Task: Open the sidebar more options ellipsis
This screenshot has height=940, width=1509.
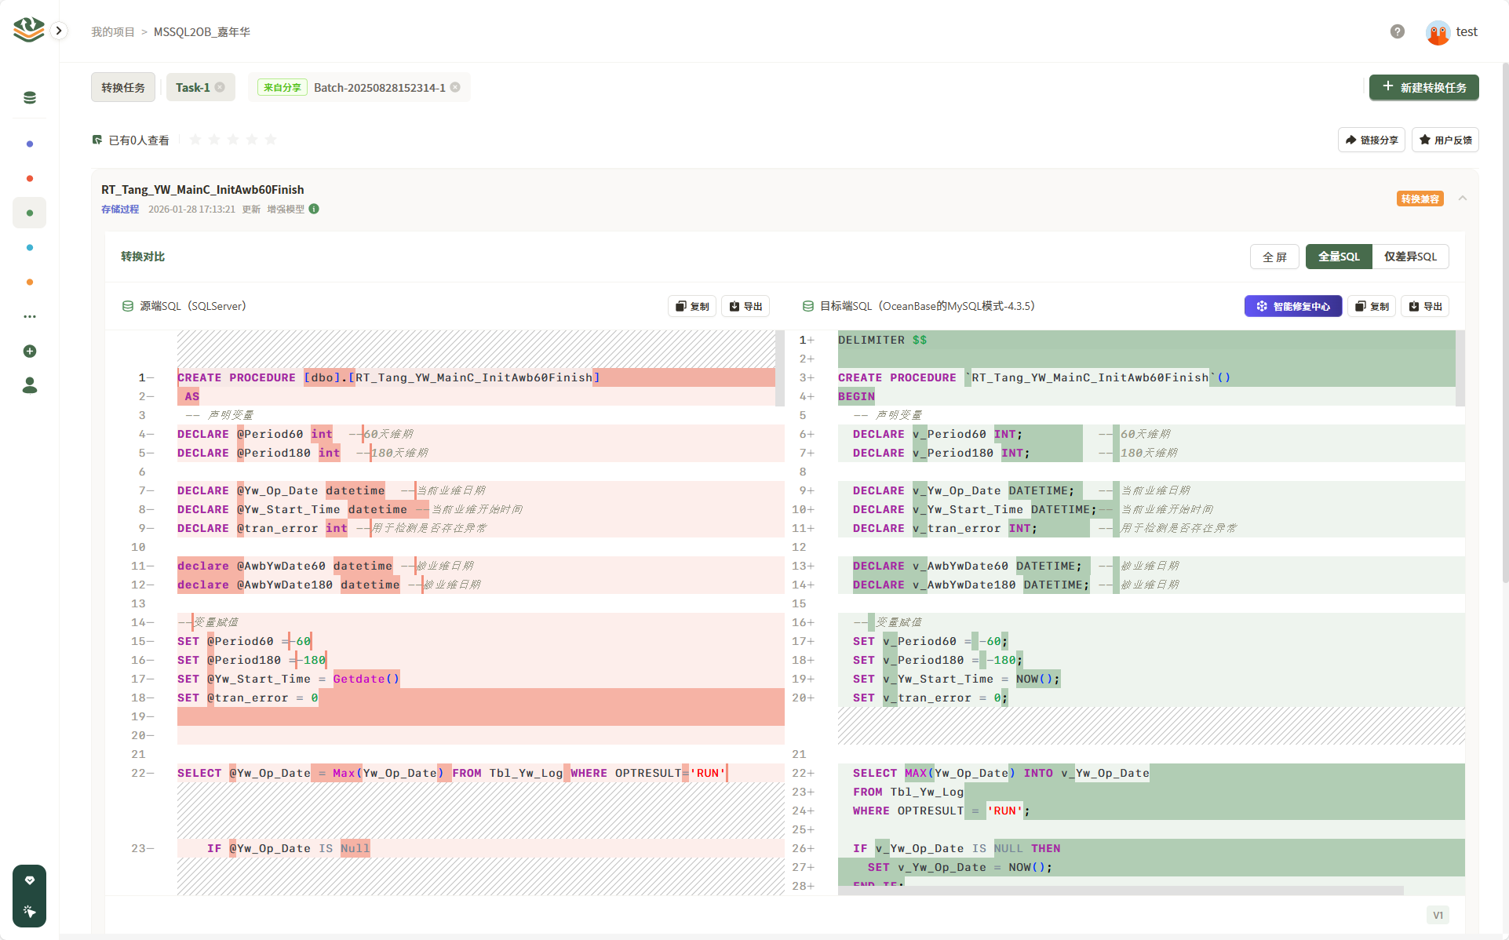Action: pos(30,316)
